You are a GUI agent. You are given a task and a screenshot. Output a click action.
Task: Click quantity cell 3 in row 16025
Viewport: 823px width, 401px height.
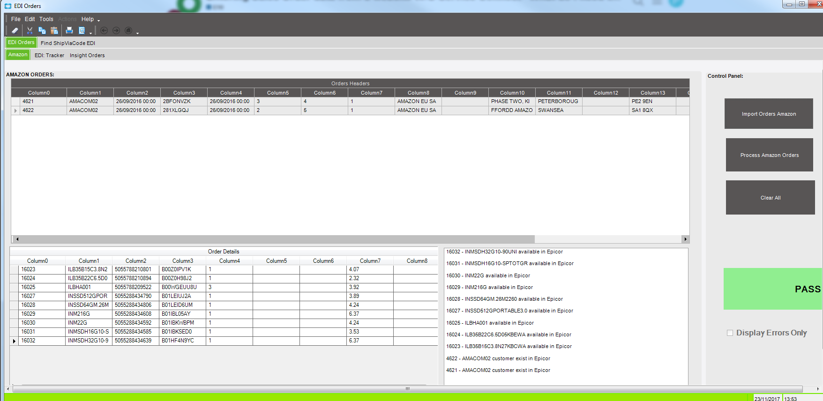(230, 288)
